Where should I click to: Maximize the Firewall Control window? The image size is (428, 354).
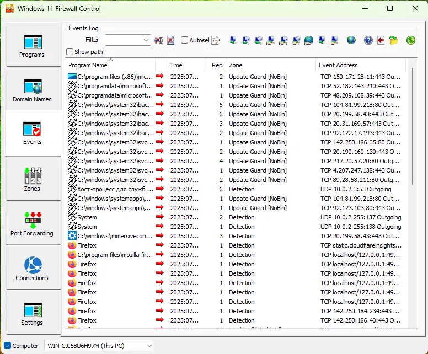(390, 8)
